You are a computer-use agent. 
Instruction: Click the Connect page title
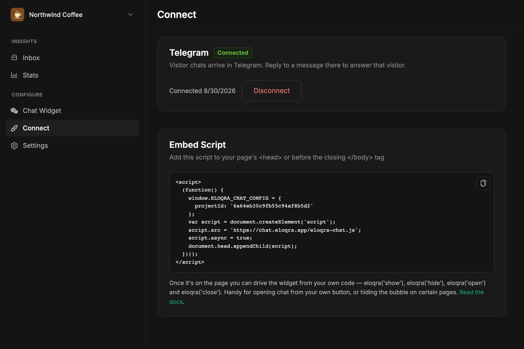[177, 14]
